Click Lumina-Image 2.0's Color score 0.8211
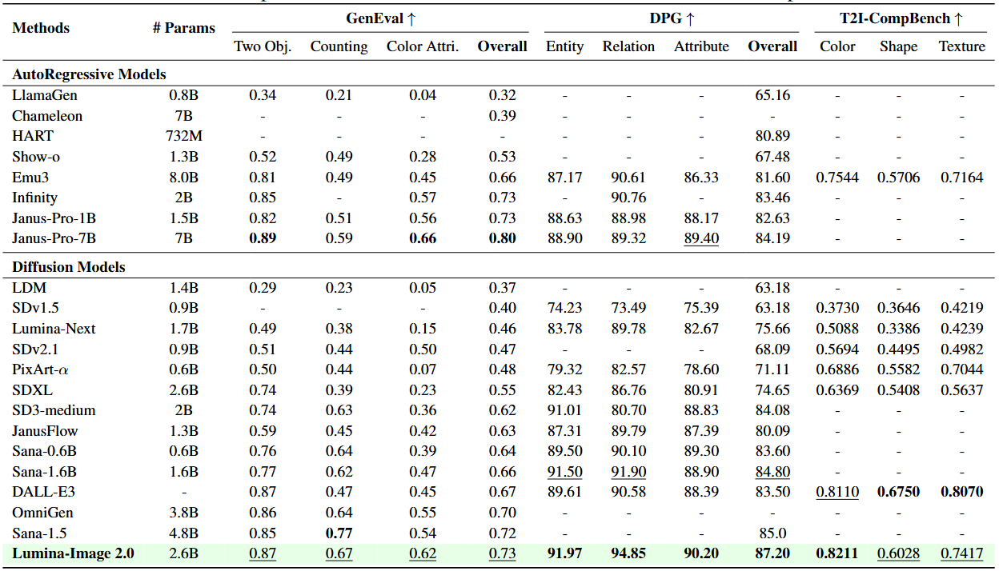This screenshot has height=571, width=1003. pos(837,553)
